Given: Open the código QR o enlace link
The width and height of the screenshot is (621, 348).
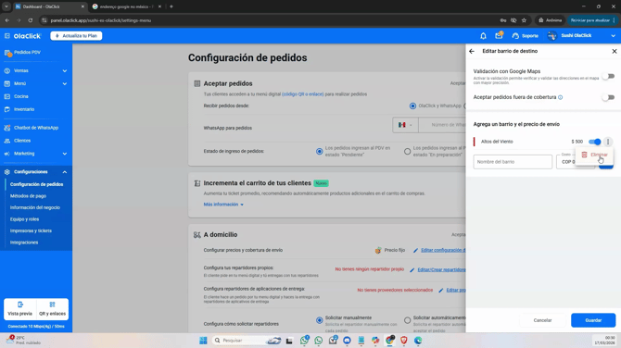Looking at the screenshot, I should coord(302,94).
